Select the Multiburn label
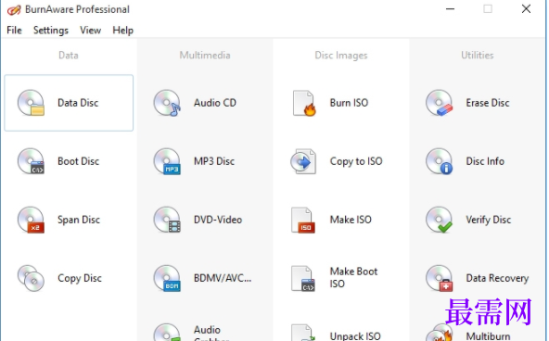The width and height of the screenshot is (549, 341). (x=488, y=336)
